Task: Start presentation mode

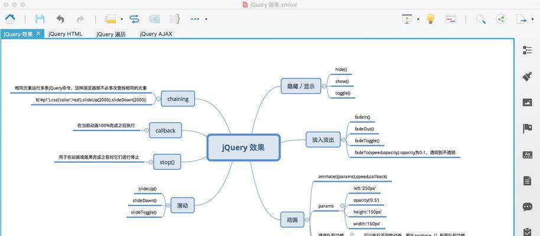Action: 407,18
